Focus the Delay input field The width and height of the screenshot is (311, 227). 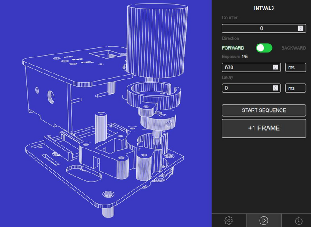click(x=246, y=88)
